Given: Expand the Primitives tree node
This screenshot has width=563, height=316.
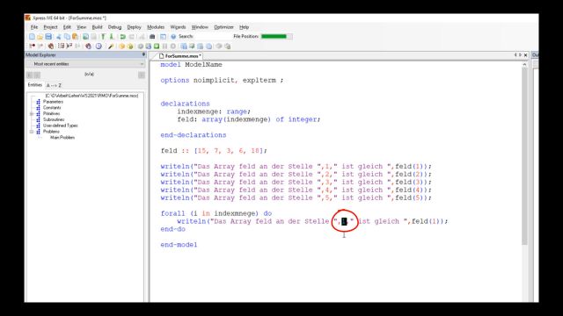Looking at the screenshot, I should click(32, 113).
